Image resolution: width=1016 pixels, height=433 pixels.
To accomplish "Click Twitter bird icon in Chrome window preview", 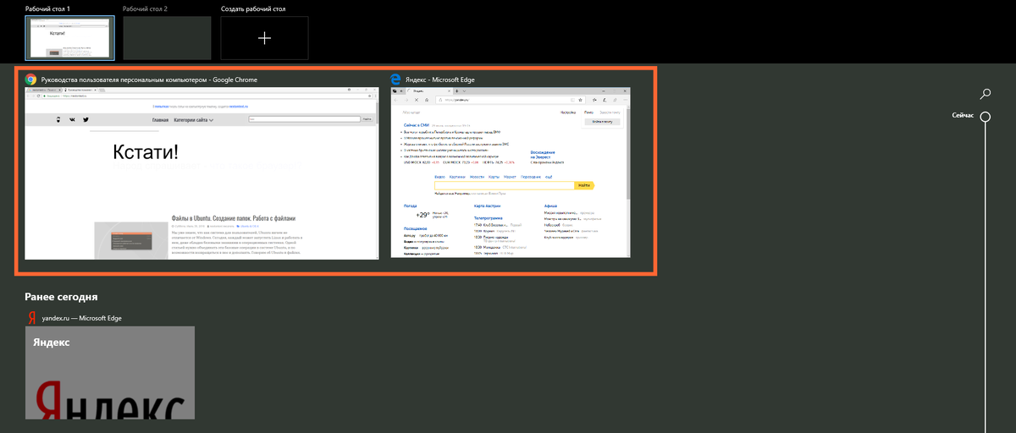I will [86, 120].
